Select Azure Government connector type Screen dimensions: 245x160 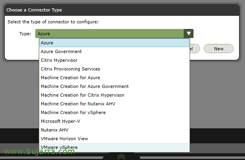coord(114,51)
